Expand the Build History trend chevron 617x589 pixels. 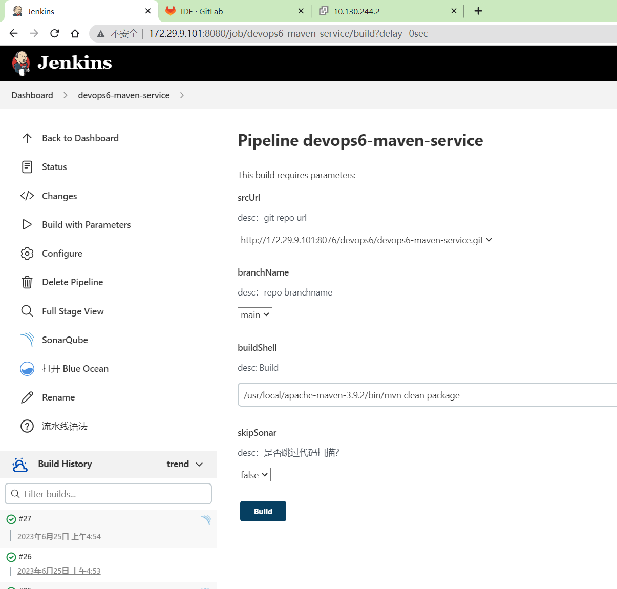pyautogui.click(x=199, y=464)
